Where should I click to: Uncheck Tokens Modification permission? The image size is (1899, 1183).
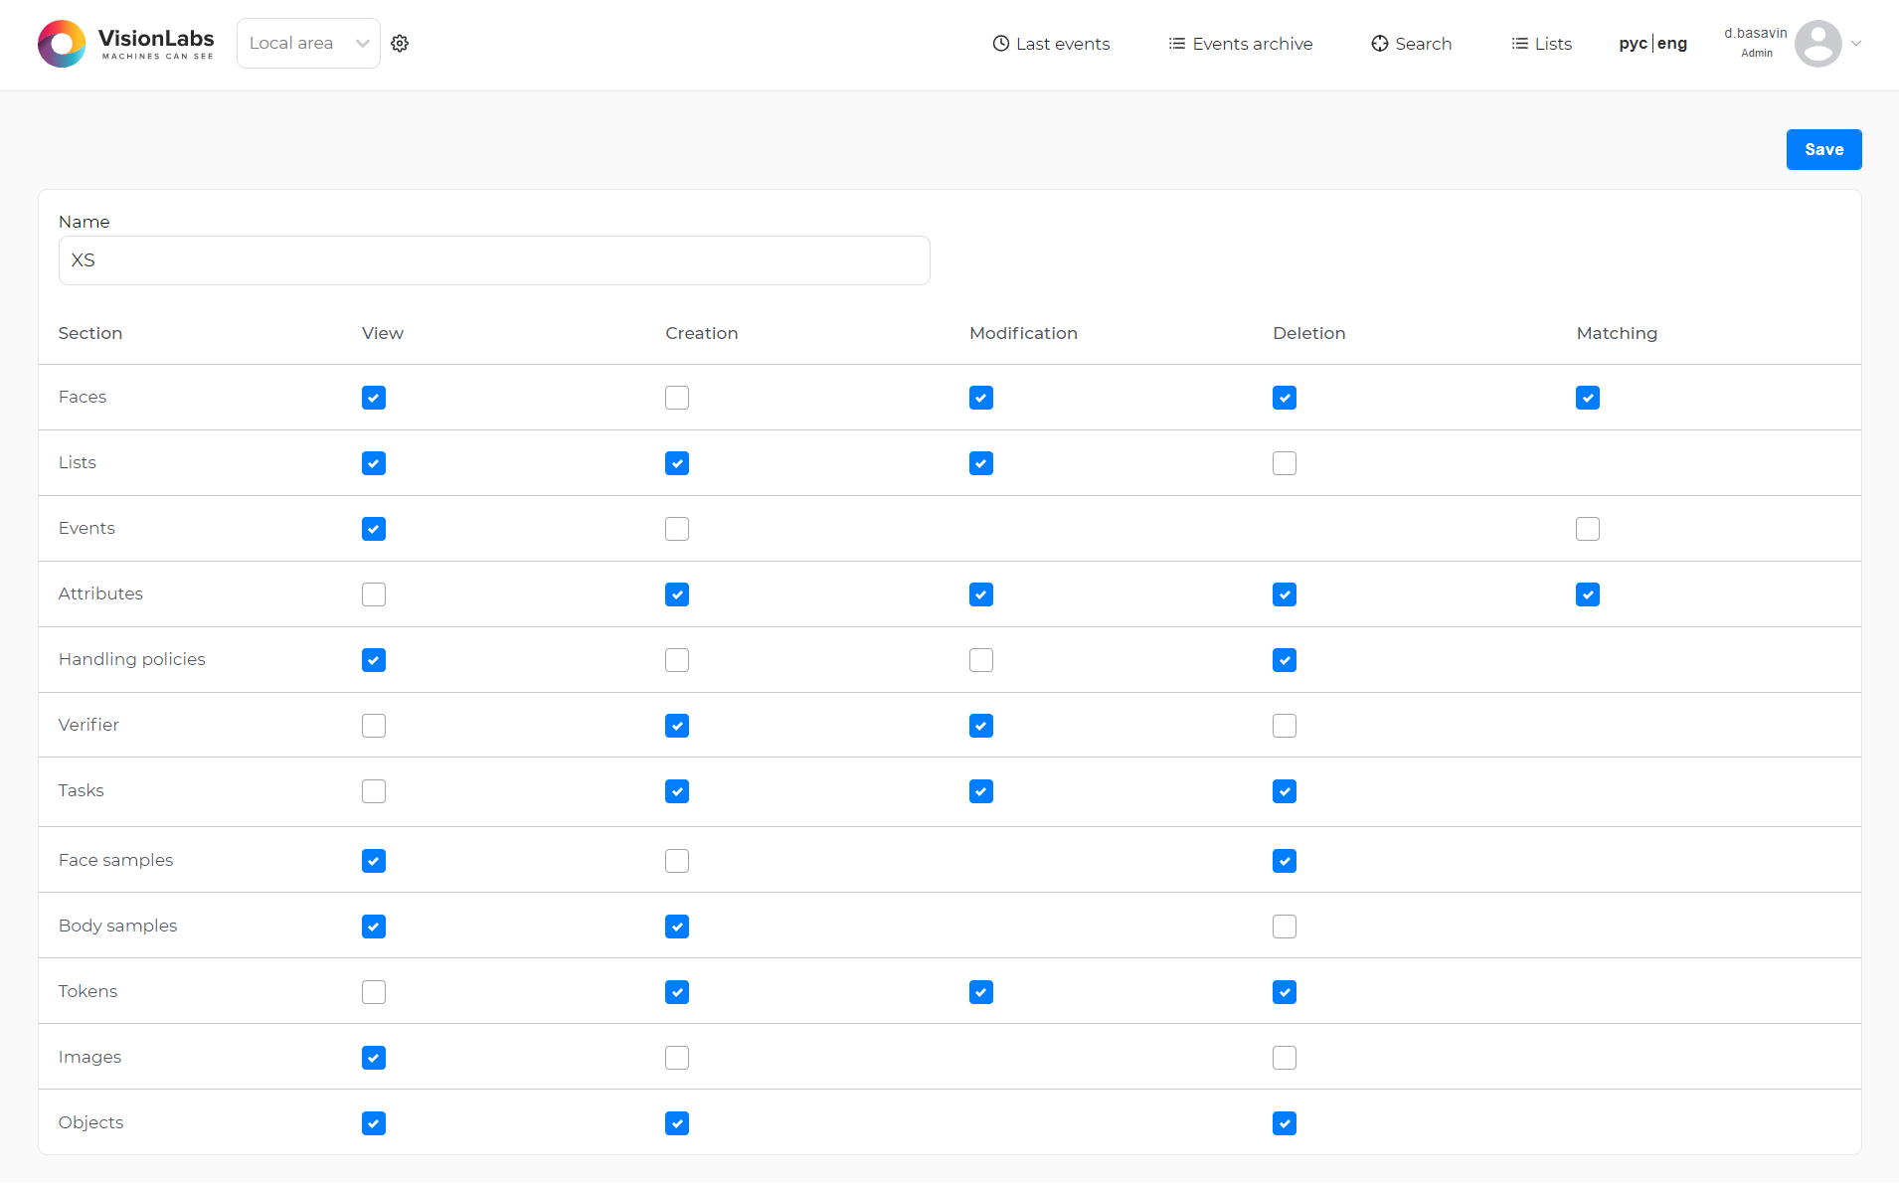point(981,992)
